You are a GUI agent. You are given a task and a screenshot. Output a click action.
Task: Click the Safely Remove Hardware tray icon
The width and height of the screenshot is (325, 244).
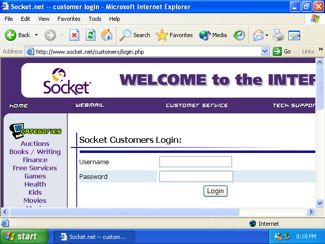point(287,236)
